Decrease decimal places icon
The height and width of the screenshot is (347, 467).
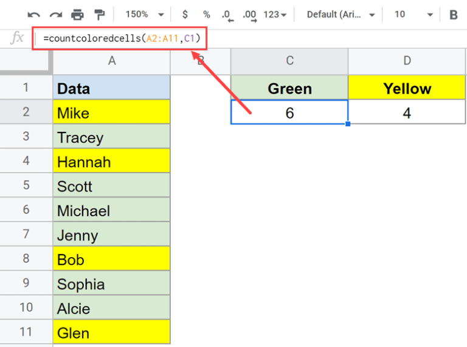tap(227, 14)
